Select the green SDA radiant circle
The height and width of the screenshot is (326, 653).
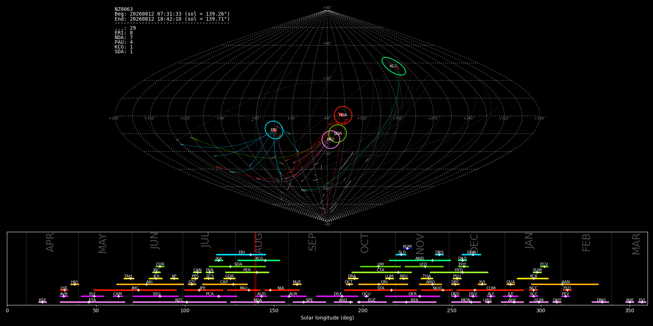tap(338, 134)
